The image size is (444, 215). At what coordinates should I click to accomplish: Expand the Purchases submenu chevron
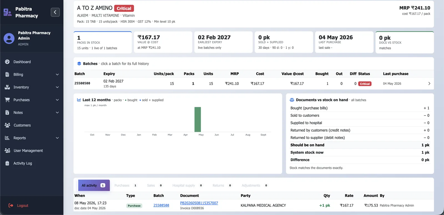[57, 100]
